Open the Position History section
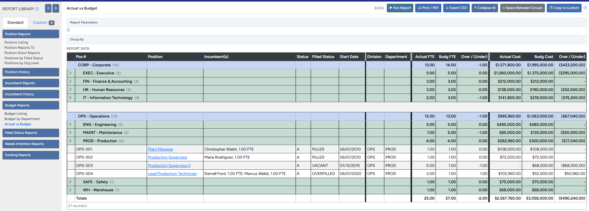 click(x=31, y=72)
